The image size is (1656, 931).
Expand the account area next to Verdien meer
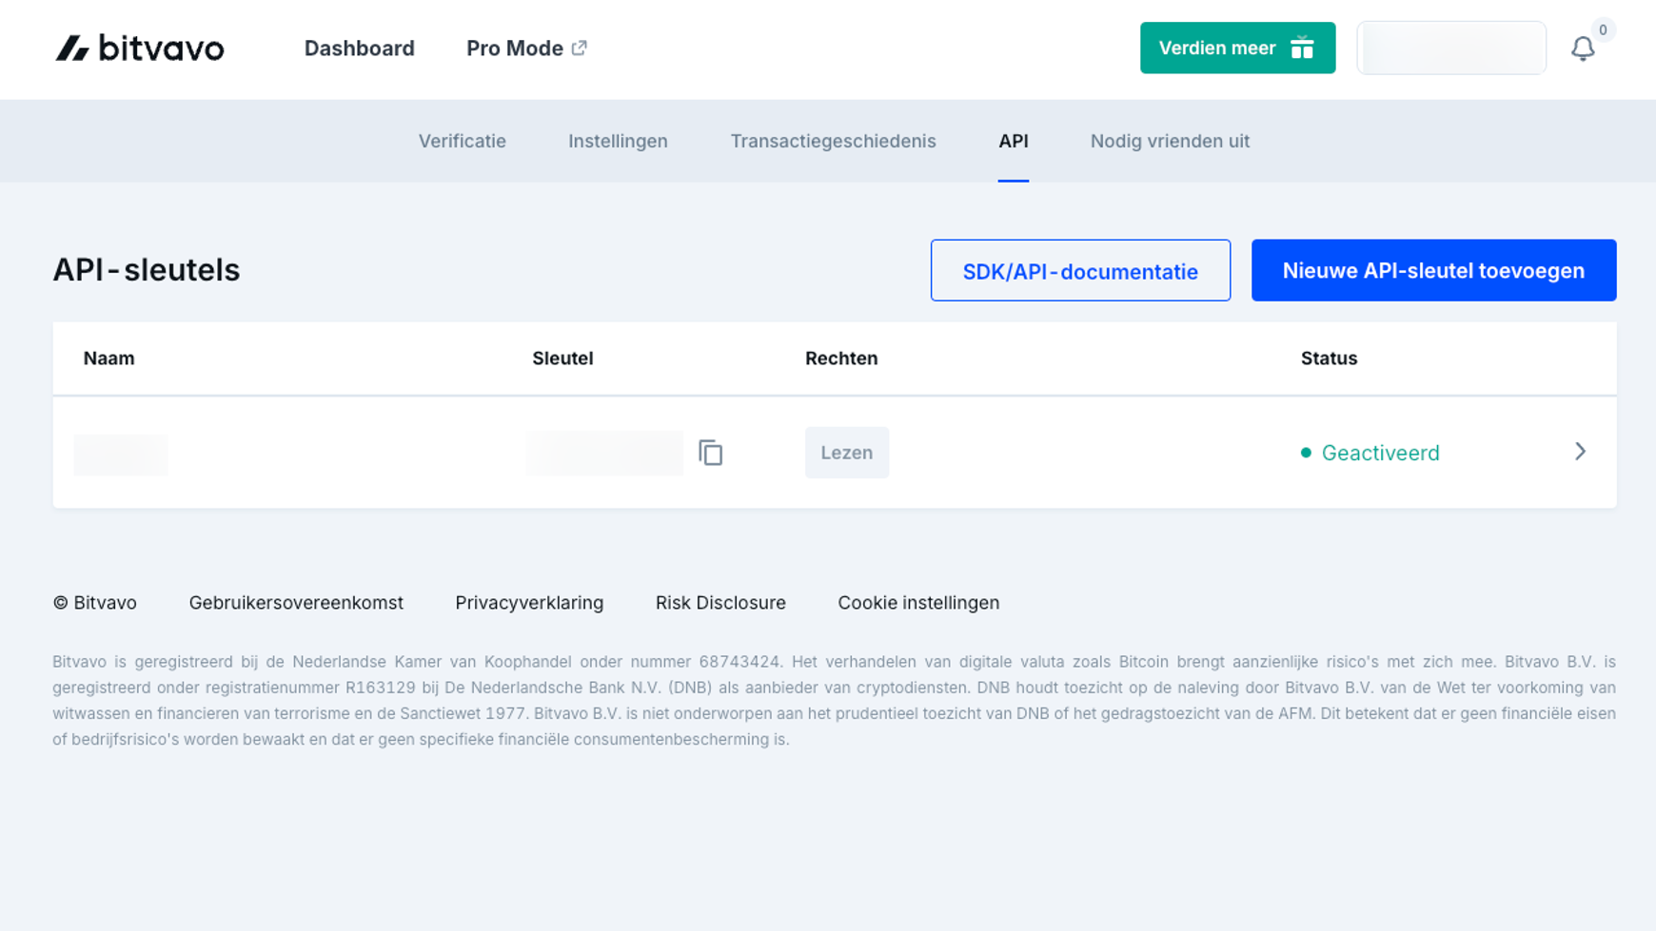coord(1451,48)
